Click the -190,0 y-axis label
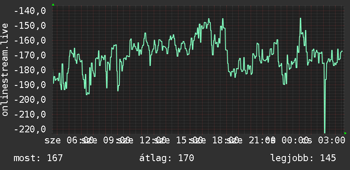Image resolution: width=350 pixels, height=170 pixels. [x=30, y=85]
